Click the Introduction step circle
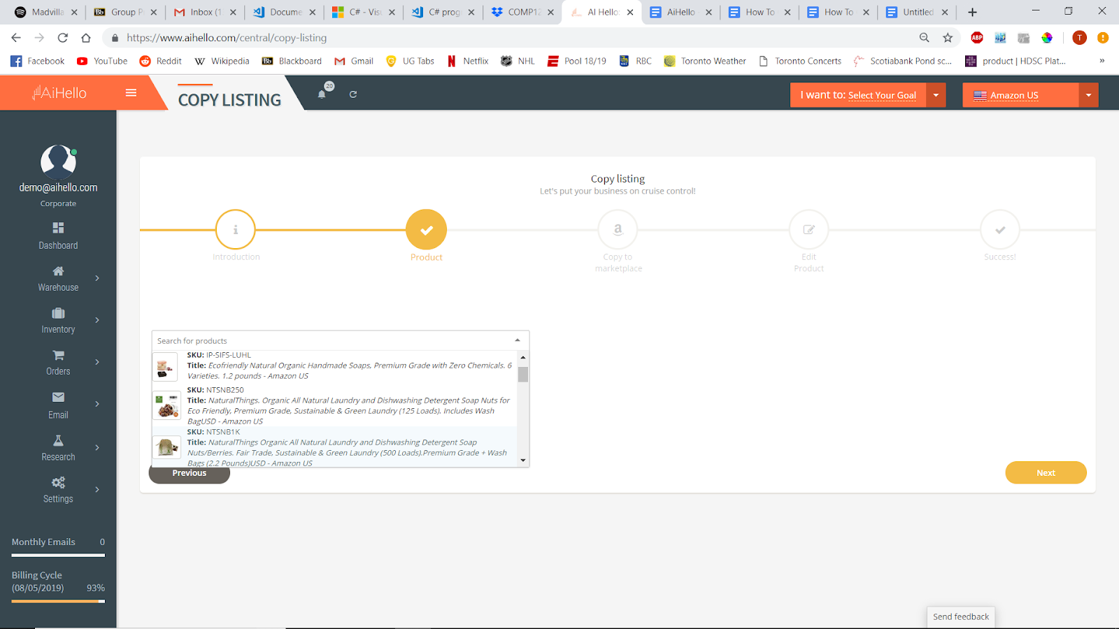 236,229
